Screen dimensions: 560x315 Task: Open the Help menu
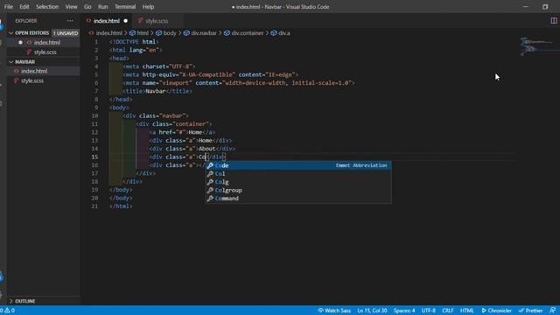tap(148, 7)
